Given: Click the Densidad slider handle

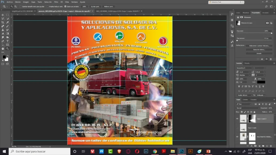Looking at the screenshot, I should 272,33.
